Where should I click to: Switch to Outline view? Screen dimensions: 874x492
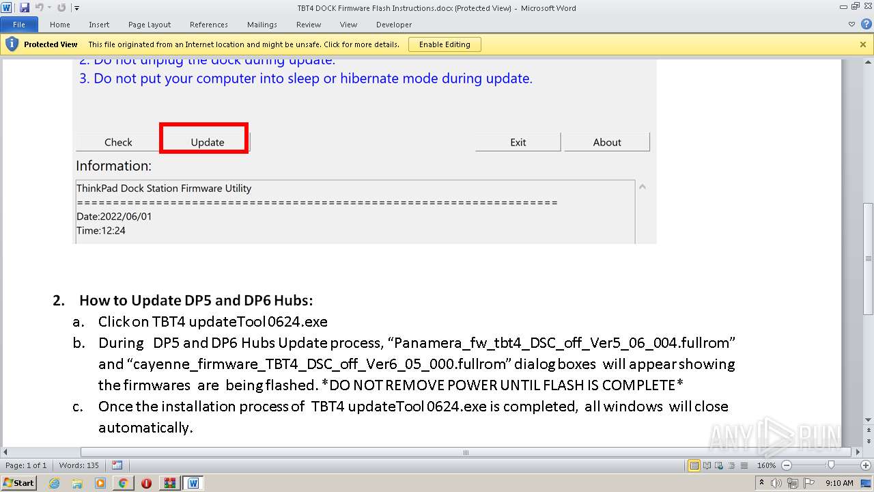tap(731, 465)
